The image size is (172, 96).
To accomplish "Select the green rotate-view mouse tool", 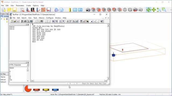I will 148,10.
